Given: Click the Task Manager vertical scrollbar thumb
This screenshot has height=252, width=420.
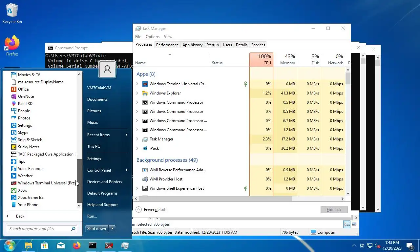Looking at the screenshot, I should [x=348, y=78].
